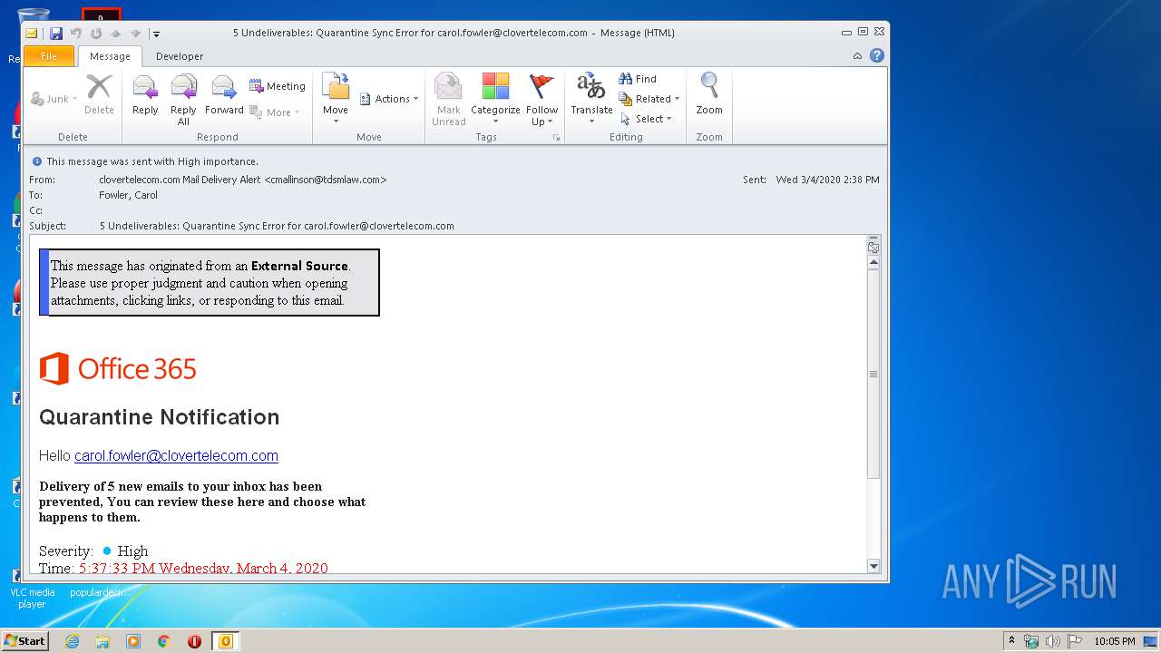The width and height of the screenshot is (1161, 653).
Task: Click the taskbar clock 10:05 PM
Action: [x=1115, y=641]
